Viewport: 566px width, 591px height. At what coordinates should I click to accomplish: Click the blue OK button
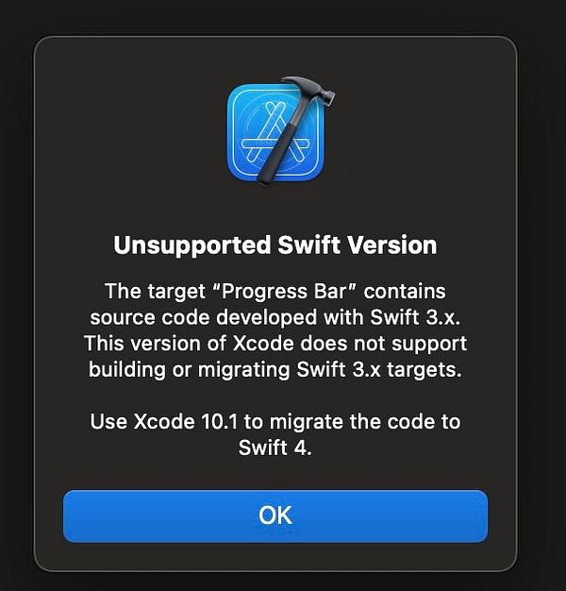[275, 516]
